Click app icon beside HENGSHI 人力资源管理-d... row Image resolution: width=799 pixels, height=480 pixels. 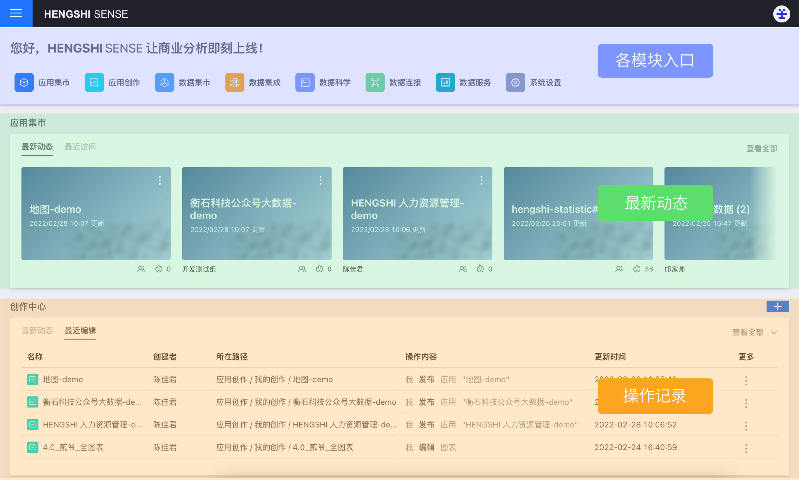[x=33, y=425]
